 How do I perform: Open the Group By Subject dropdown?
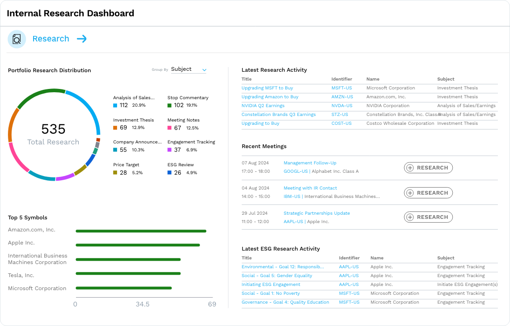[x=188, y=69]
